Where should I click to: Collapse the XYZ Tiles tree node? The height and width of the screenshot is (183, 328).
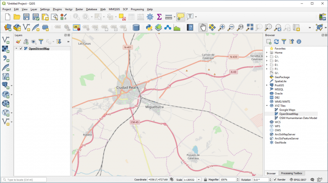click(267, 106)
